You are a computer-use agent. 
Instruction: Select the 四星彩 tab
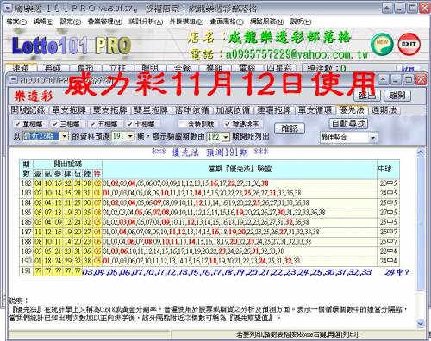(x=279, y=68)
